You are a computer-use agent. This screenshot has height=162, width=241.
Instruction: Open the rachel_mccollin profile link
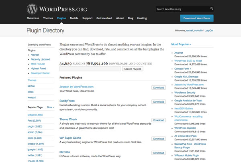click(194, 30)
